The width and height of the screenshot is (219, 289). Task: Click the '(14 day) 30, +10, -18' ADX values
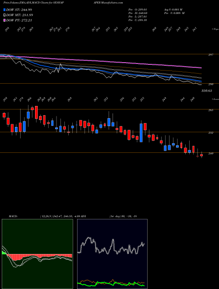(x=123, y=216)
